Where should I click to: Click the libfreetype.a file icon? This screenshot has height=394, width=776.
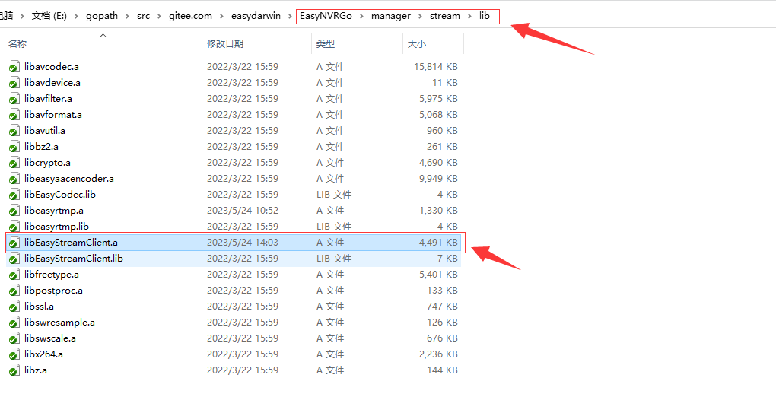coord(14,275)
